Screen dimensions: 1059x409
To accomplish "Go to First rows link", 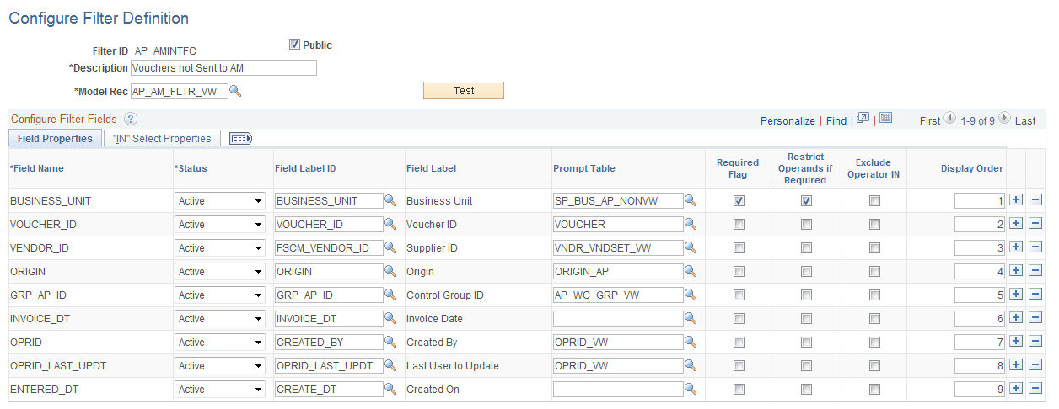I will (x=930, y=120).
